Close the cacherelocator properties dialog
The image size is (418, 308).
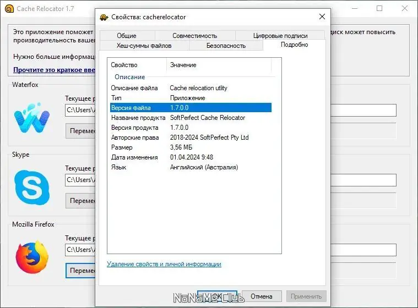tap(322, 16)
